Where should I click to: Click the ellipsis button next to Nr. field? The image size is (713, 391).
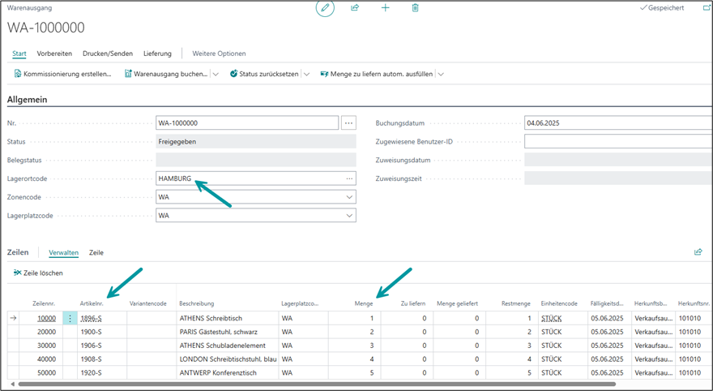click(348, 123)
